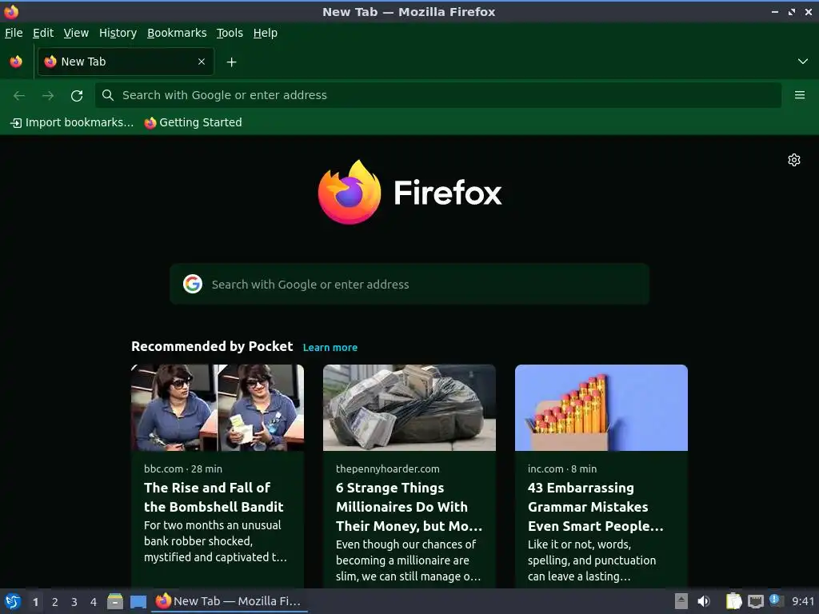This screenshot has width=819, height=614.
Task: Switch to workspace 1
Action: click(x=35, y=602)
